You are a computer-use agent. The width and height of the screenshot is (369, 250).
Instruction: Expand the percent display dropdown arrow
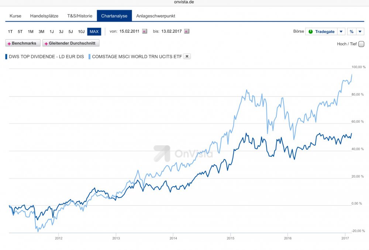pyautogui.click(x=360, y=32)
